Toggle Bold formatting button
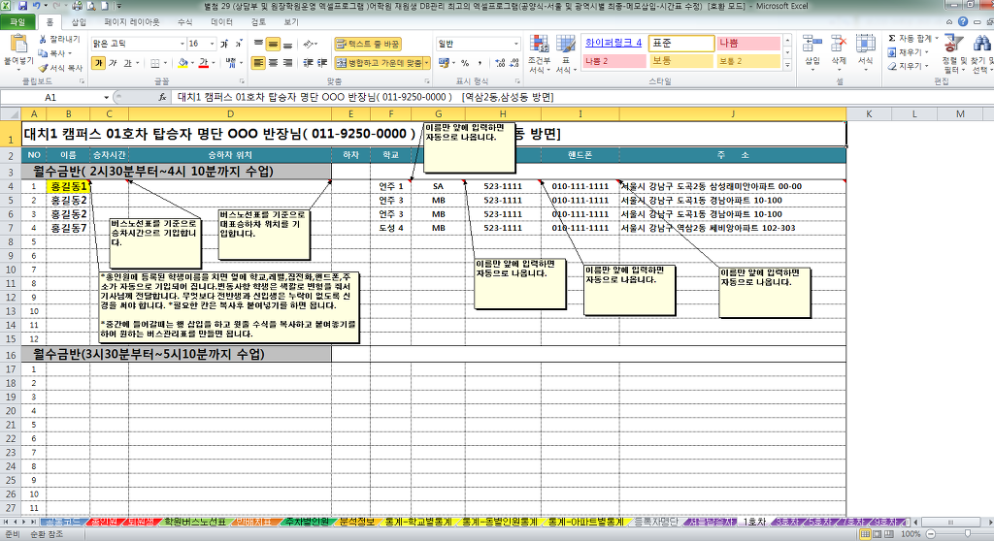This screenshot has height=541, width=994. coord(99,63)
